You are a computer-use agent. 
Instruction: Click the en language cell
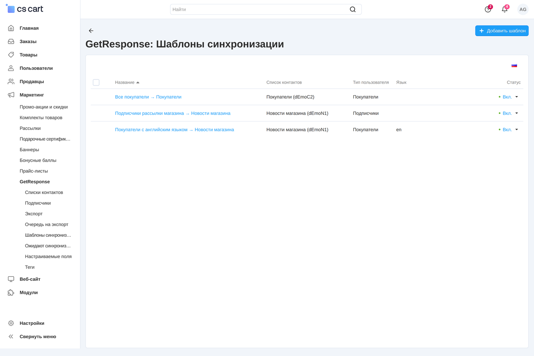[399, 129]
